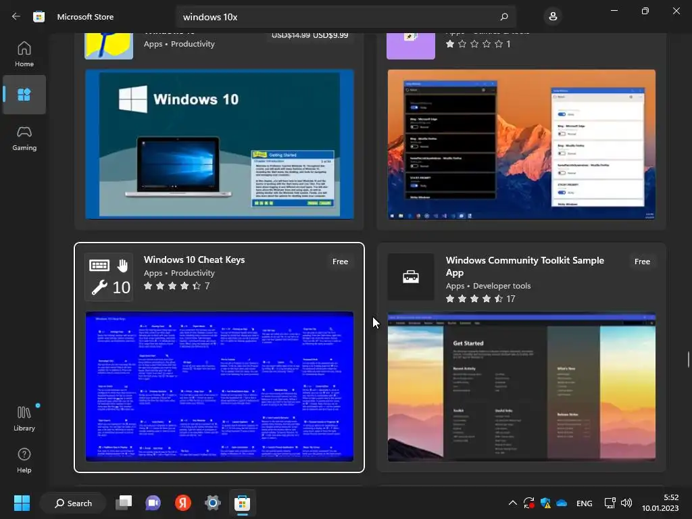This screenshot has width=692, height=519.
Task: Click the search field with windows 10x
Action: 345,17
